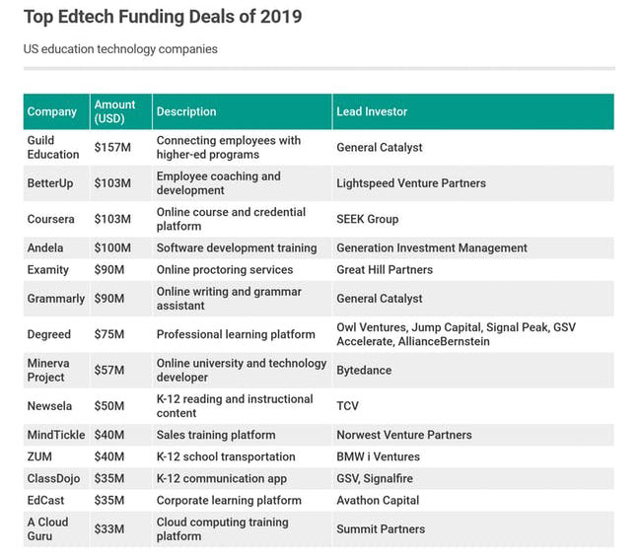639x558 pixels.
Task: Click 'Online course and credential platform' description
Action: coord(242,219)
